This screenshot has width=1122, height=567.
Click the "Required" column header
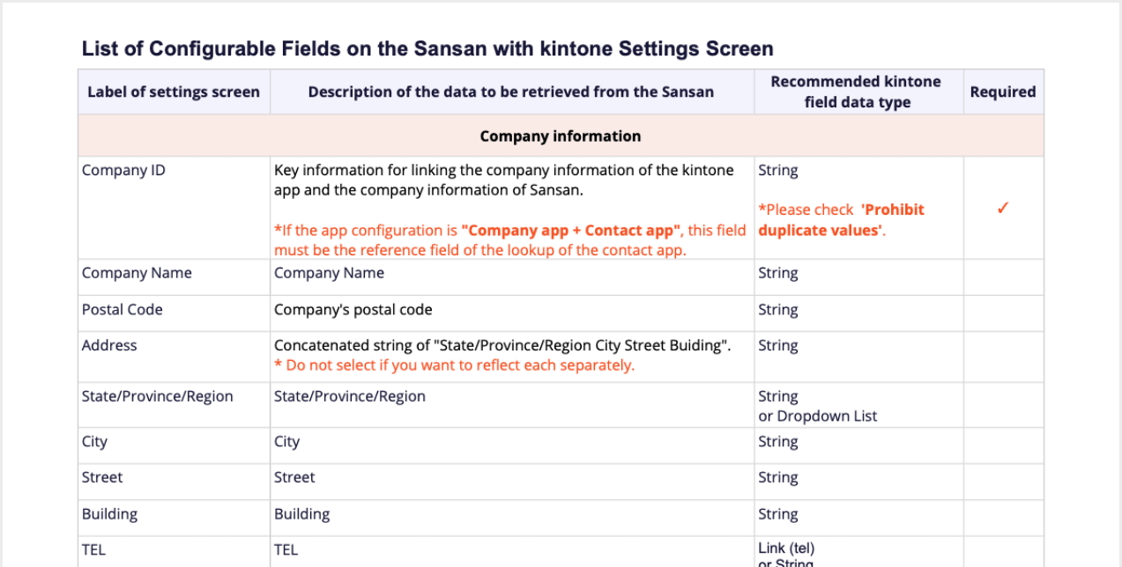(1003, 92)
